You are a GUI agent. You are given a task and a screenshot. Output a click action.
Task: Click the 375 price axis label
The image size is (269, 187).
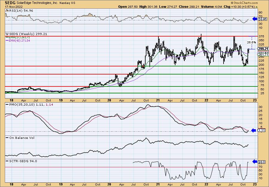261,36
